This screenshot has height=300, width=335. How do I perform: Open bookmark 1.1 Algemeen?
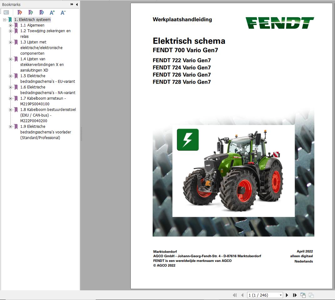coord(32,25)
